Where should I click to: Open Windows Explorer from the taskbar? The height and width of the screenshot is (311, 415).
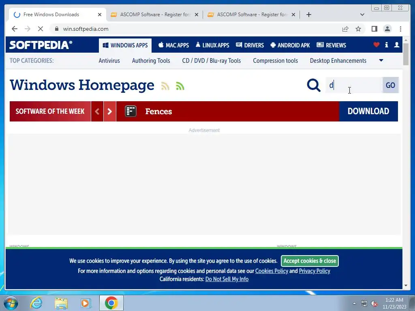61,303
